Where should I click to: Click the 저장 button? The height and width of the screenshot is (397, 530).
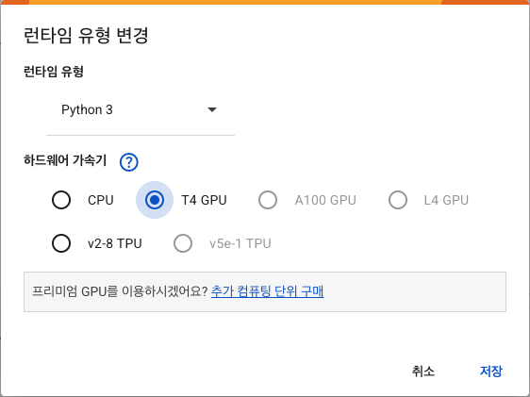click(491, 372)
